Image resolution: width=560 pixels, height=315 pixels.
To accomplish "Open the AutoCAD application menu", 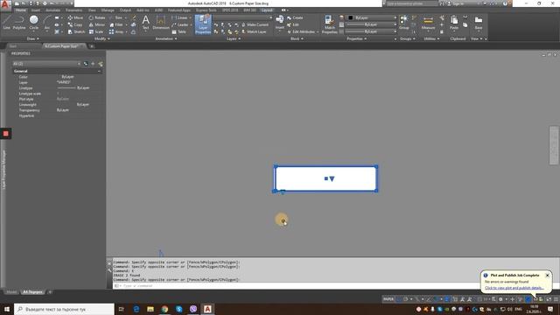I will point(5,4).
